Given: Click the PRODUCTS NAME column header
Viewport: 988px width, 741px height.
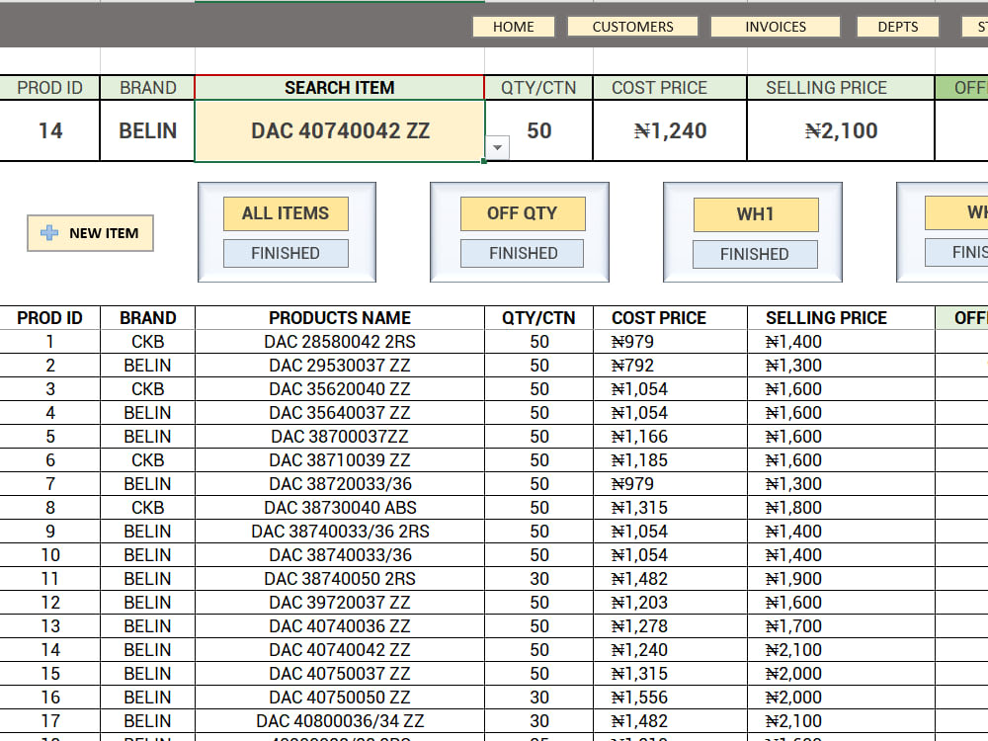Looking at the screenshot, I should [340, 318].
